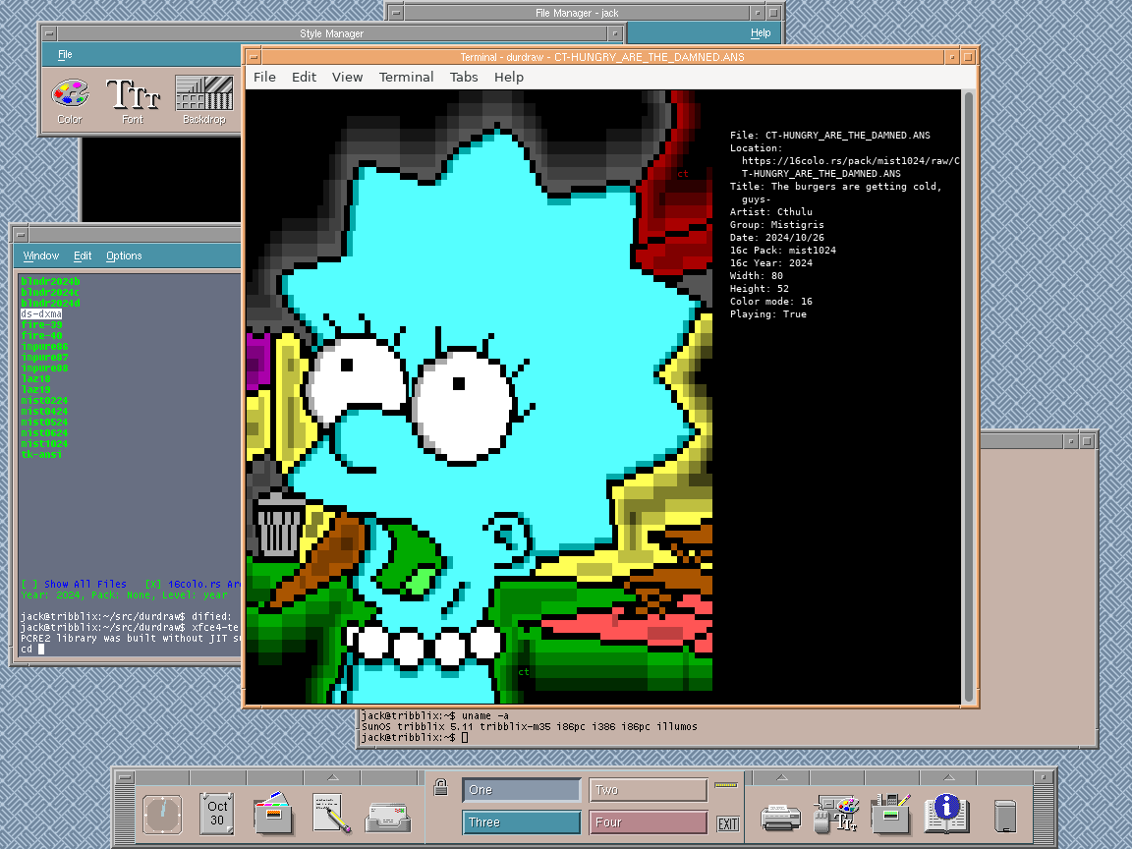Open the text editor notepad-and-pencil icon

click(331, 814)
